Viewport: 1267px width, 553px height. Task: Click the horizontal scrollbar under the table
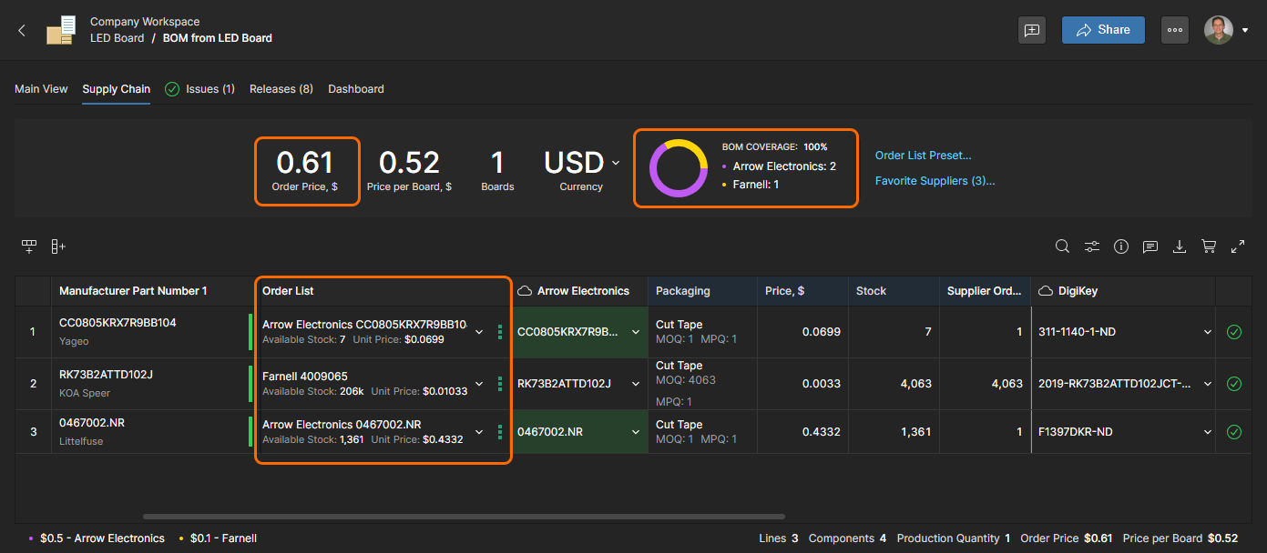click(465, 517)
